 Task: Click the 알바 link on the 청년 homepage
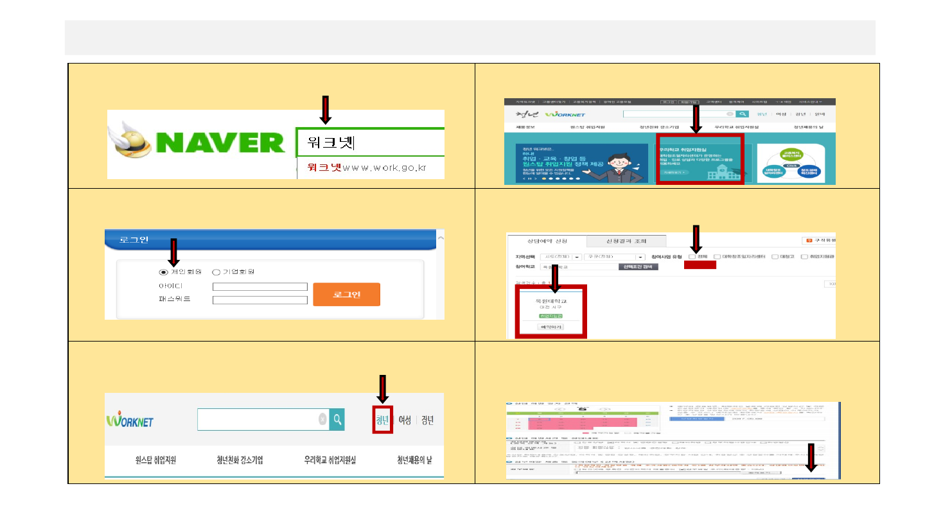[820, 114]
